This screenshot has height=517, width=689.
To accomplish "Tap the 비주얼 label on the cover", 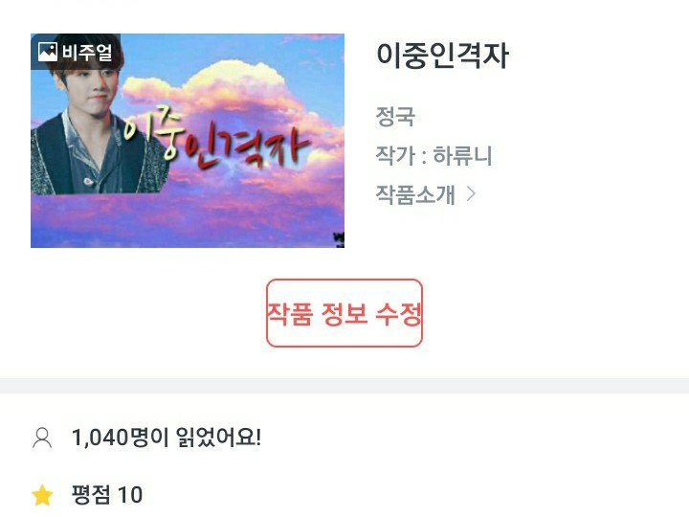I will [87, 53].
